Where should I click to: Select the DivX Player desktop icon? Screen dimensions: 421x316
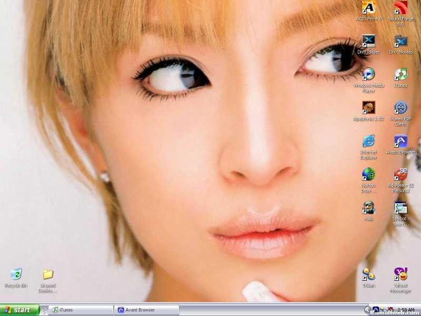368,41
